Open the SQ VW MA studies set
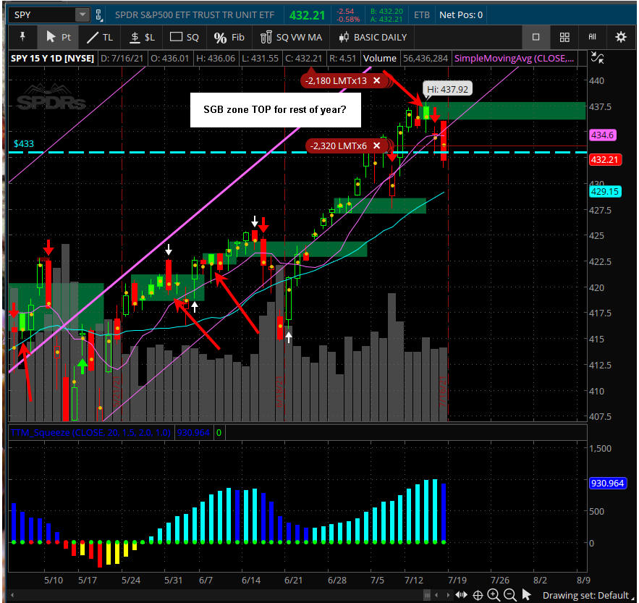The image size is (639, 603). click(x=292, y=37)
